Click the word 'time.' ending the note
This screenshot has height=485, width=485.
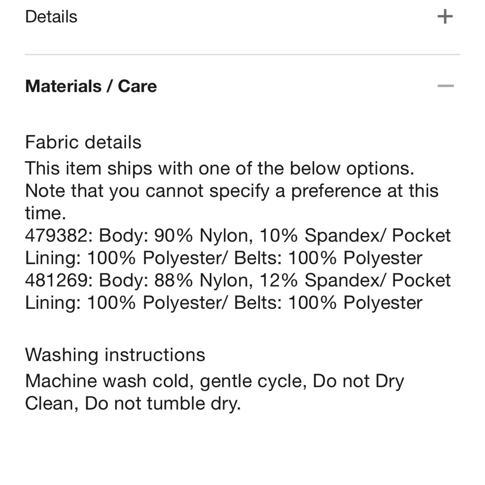click(45, 213)
